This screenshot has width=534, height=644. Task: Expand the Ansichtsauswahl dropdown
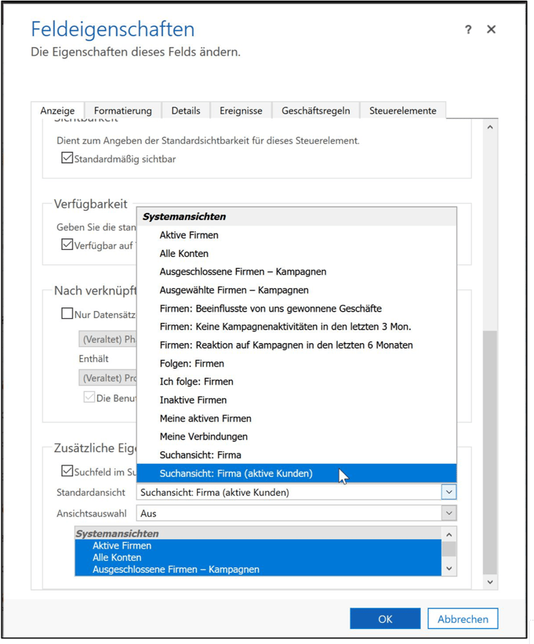point(449,513)
